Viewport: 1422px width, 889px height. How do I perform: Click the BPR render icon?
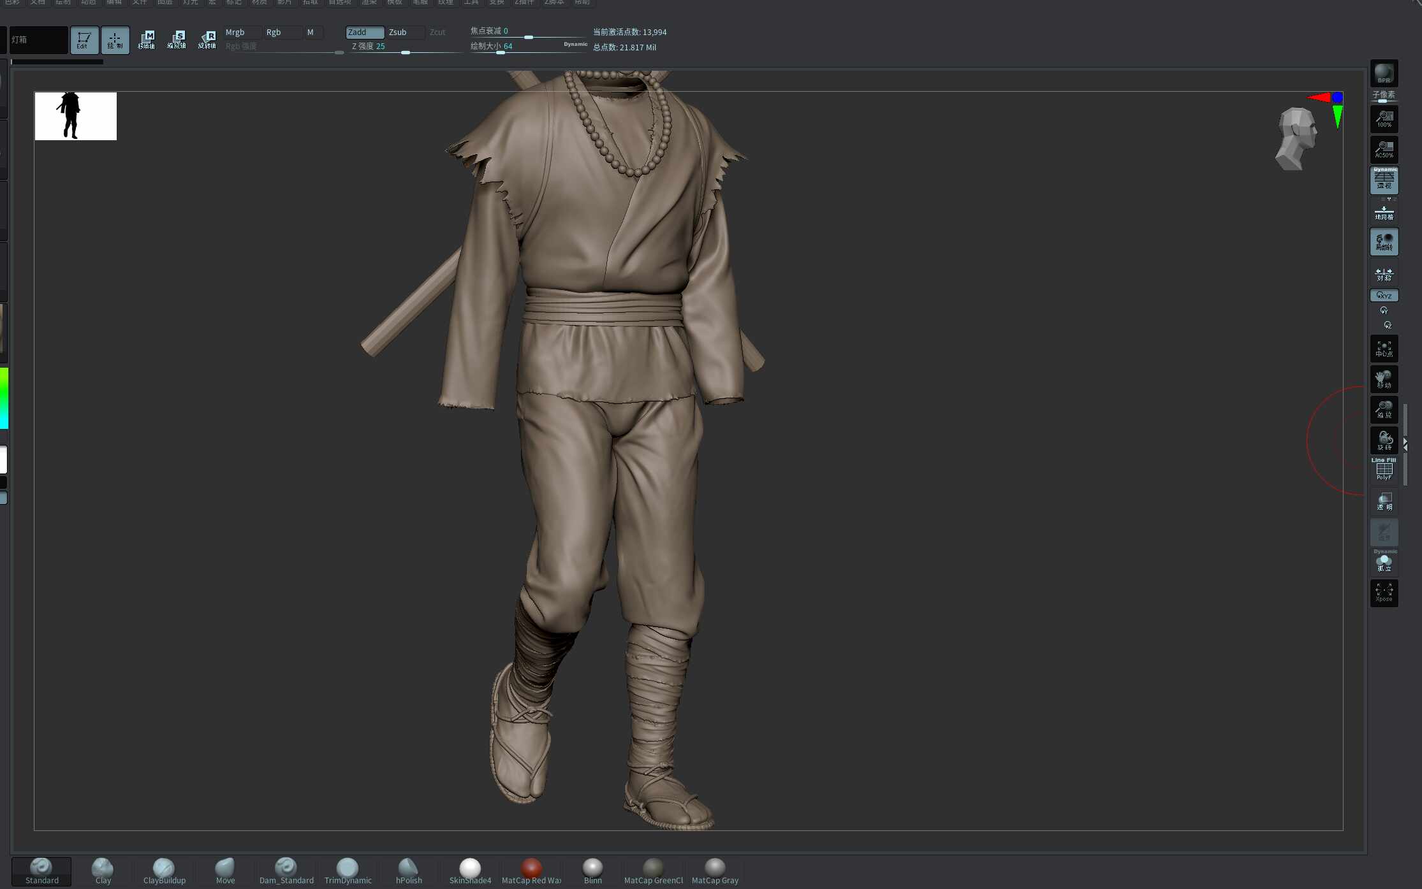[x=1384, y=73]
